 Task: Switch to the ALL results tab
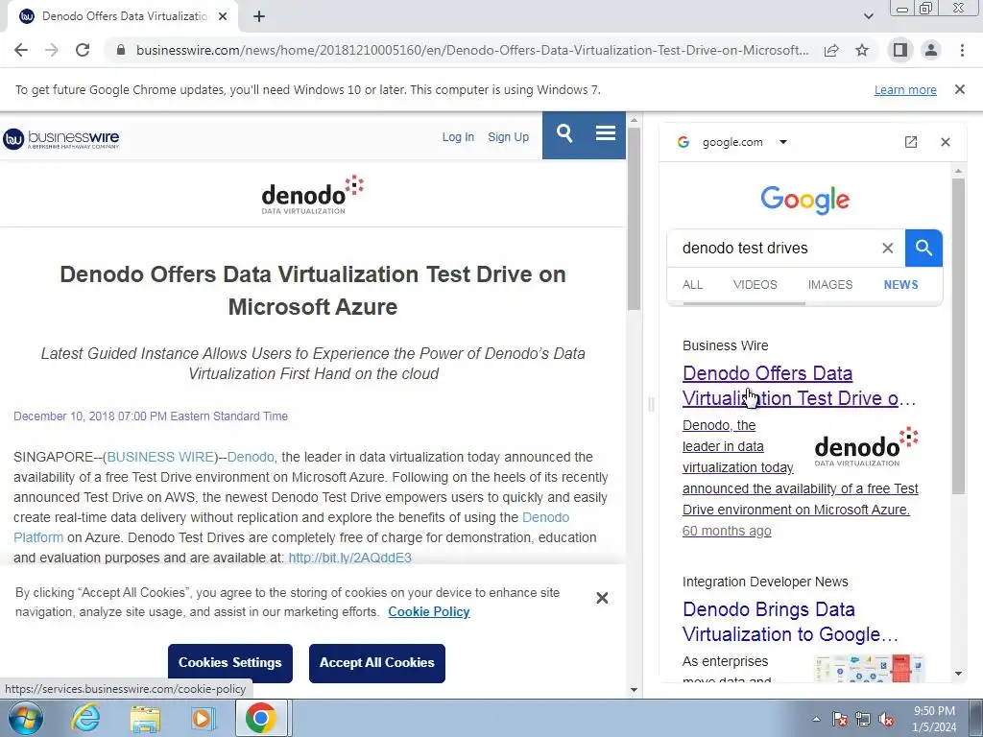[x=692, y=284]
